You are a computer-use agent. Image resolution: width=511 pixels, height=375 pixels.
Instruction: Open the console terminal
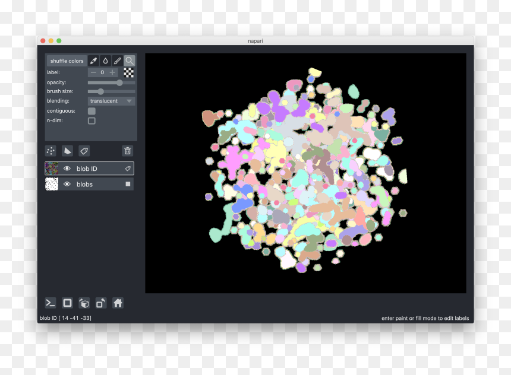50,303
